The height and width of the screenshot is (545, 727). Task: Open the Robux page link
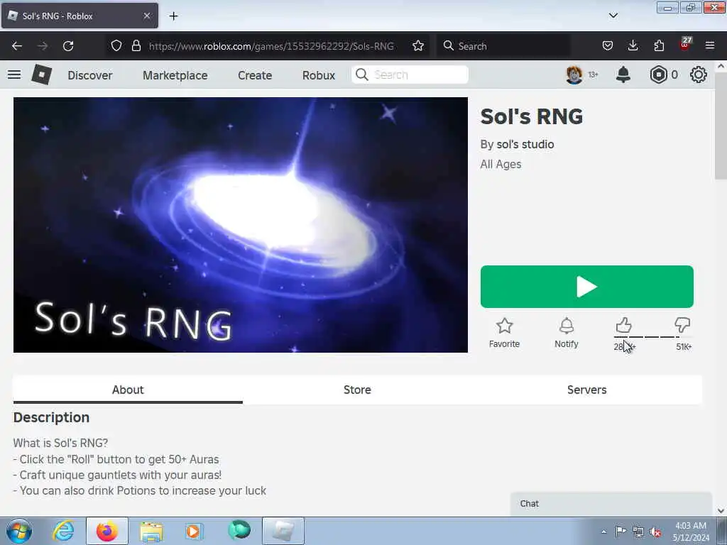coord(319,75)
